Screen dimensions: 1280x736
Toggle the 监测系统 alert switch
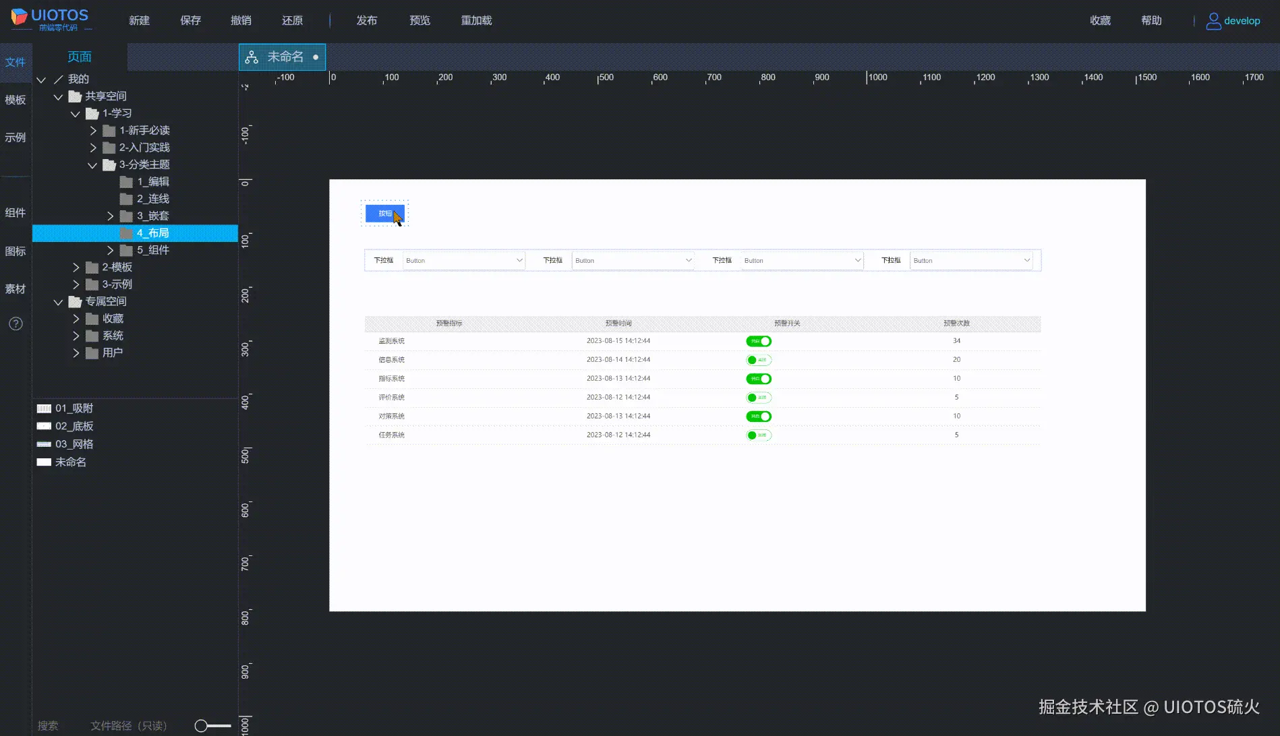pyautogui.click(x=759, y=341)
